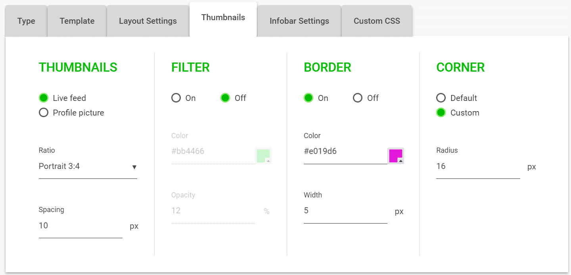571x275 pixels.
Task: Turn the Border off
Action: (x=358, y=98)
